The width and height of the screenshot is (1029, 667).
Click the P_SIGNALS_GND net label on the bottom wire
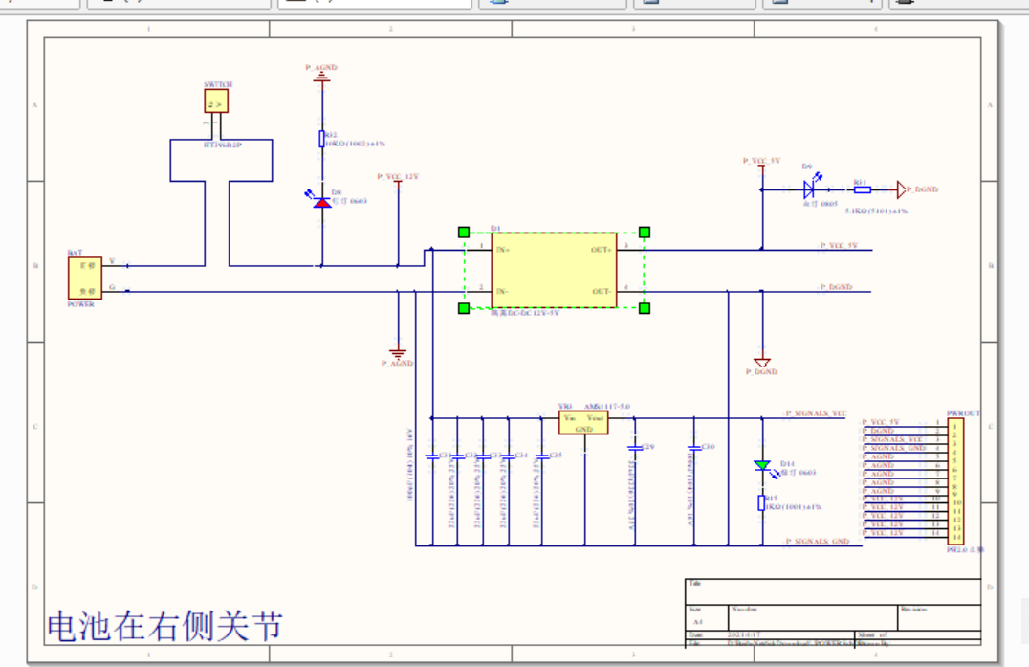(818, 541)
